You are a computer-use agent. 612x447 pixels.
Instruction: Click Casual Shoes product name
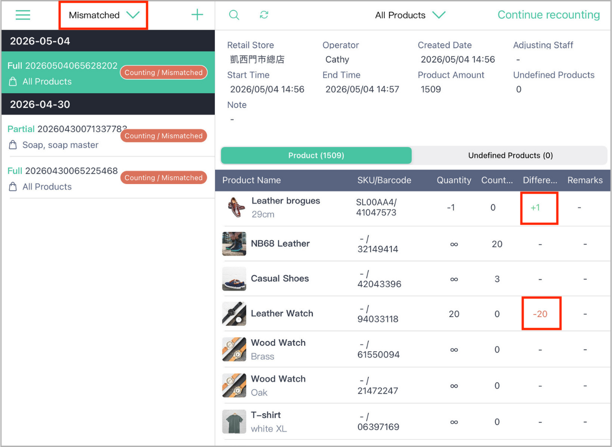point(280,278)
